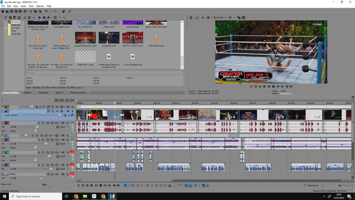Click the Split Screen View icon in preview
Screen dimensions: 355x200
click(x=208, y=18)
